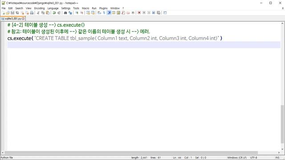Open the Tools menu
285x160 pixels.
76,8
